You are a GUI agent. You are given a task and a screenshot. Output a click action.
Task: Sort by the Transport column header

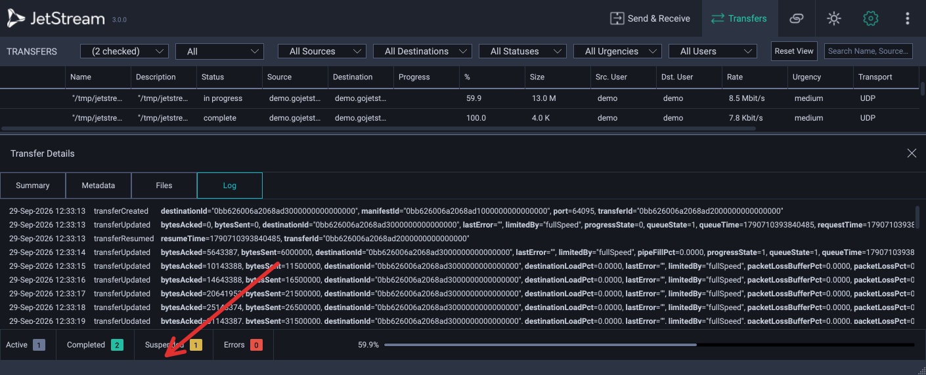[887, 77]
